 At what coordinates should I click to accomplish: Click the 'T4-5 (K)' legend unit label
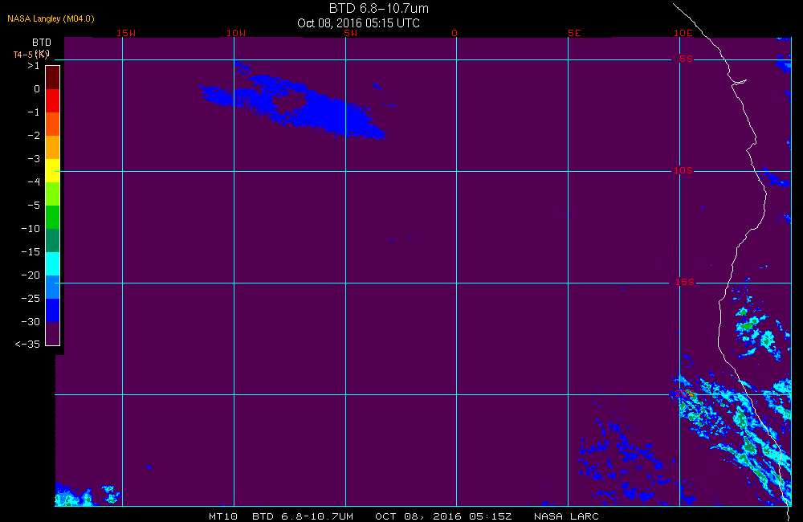(31, 55)
